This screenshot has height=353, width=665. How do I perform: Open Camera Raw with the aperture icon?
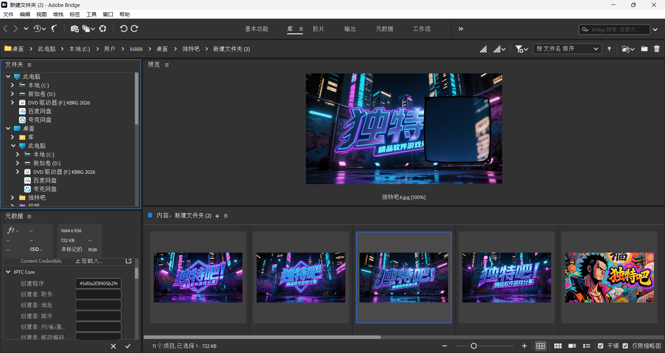pos(103,29)
